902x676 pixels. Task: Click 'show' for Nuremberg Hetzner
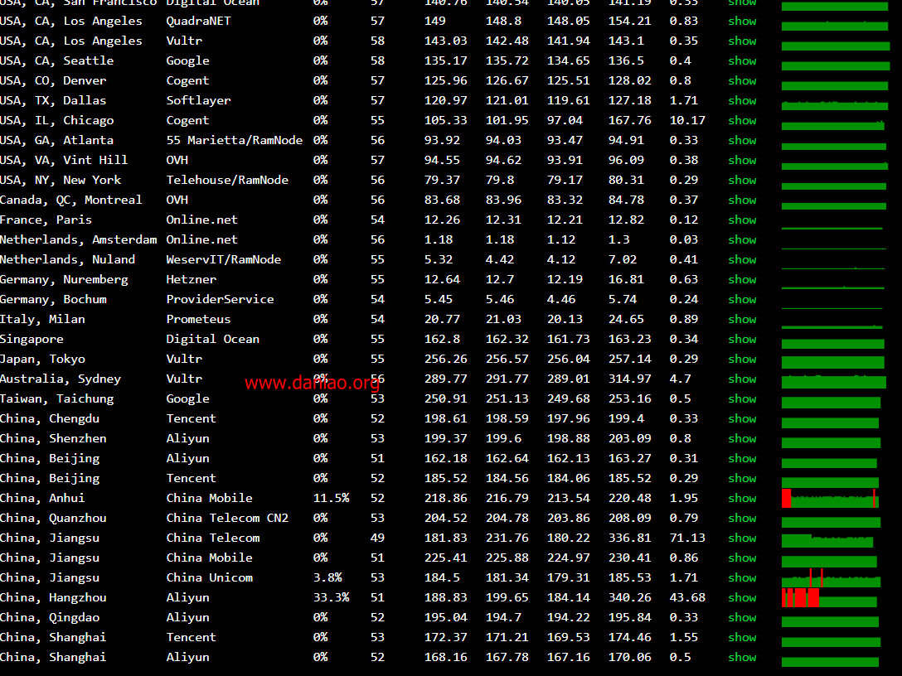pos(742,279)
